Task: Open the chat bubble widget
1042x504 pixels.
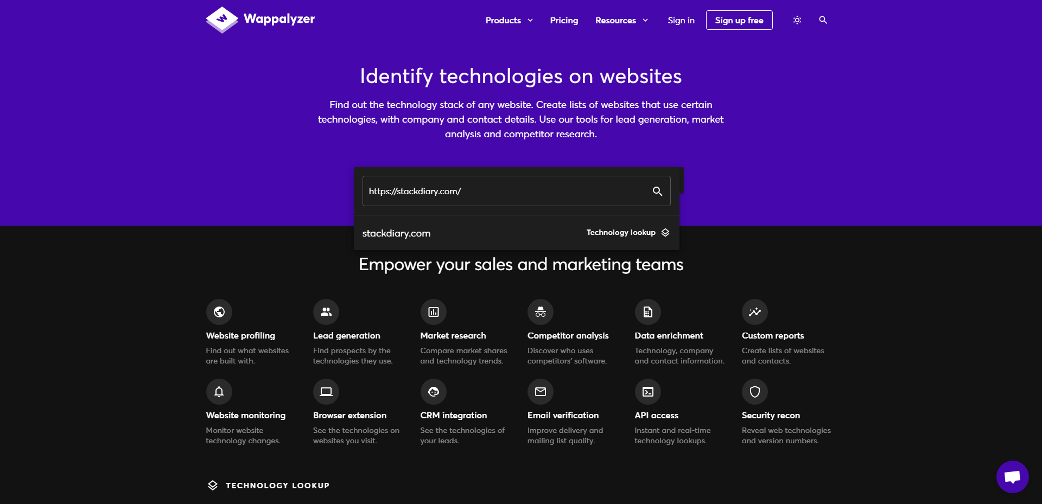Action: coord(1013,477)
